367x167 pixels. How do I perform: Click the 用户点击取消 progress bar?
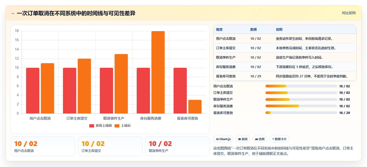301,86
